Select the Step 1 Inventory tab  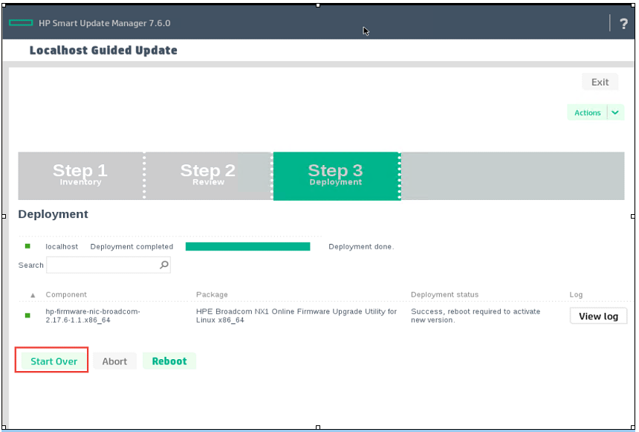coord(80,175)
